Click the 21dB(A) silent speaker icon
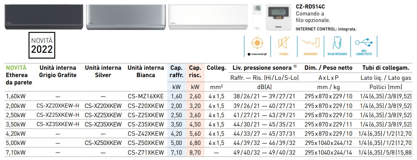The height and width of the screenshot is (160, 417). tap(284, 46)
